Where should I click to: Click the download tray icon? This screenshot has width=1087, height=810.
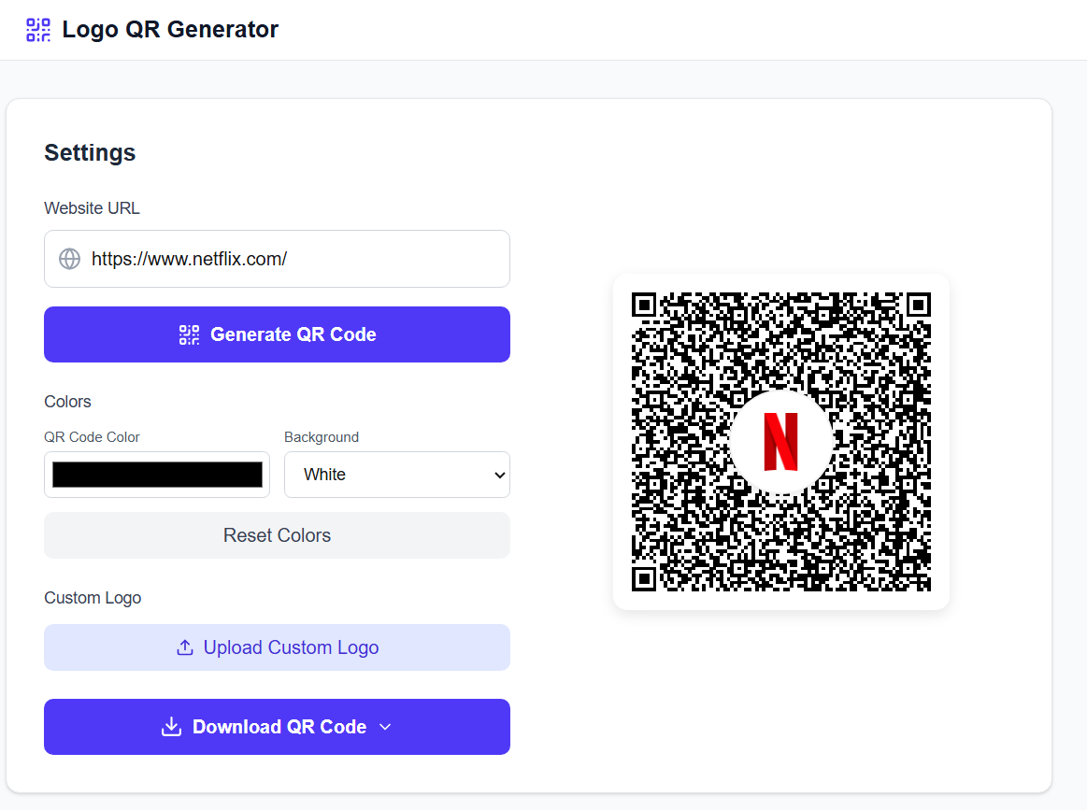point(171,727)
